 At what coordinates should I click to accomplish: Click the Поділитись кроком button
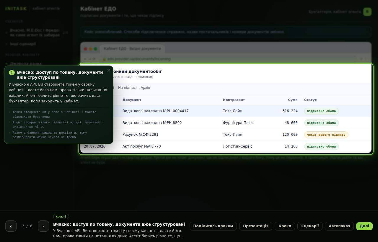point(213,226)
